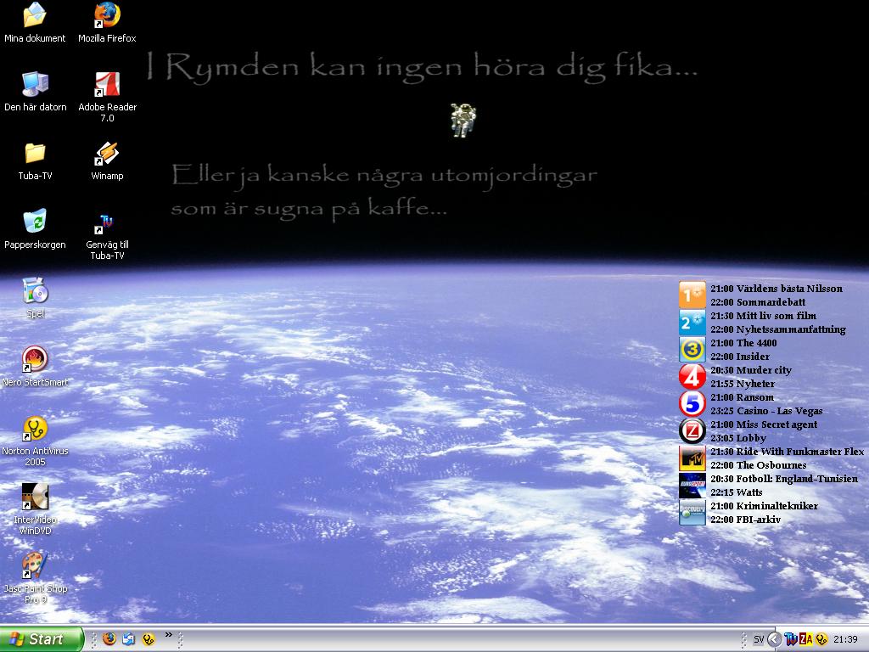Expand hidden system tray icons arrow
Viewport: 869px width, 652px height.
point(775,640)
